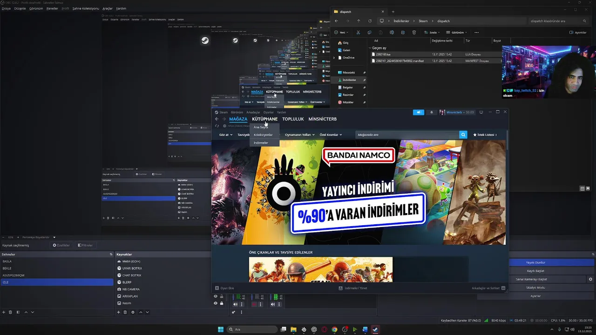Image resolution: width=596 pixels, height=335 pixels.
Task: Click Steam store search magnifier button
Action: point(463,134)
